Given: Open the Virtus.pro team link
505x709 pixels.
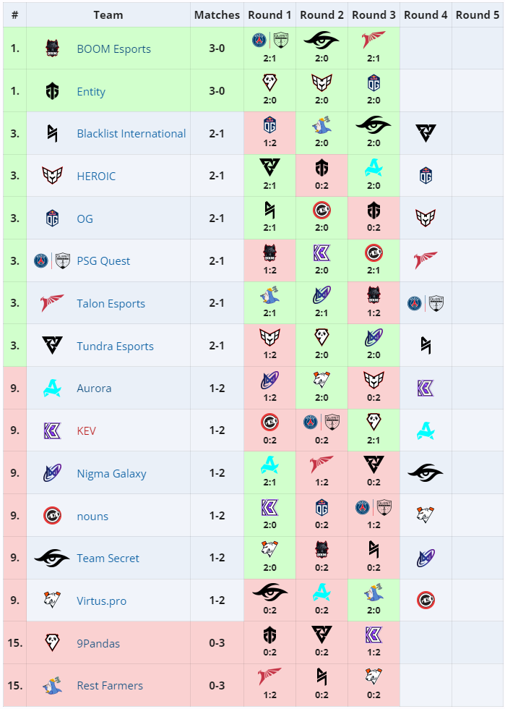Looking at the screenshot, I should [x=102, y=601].
